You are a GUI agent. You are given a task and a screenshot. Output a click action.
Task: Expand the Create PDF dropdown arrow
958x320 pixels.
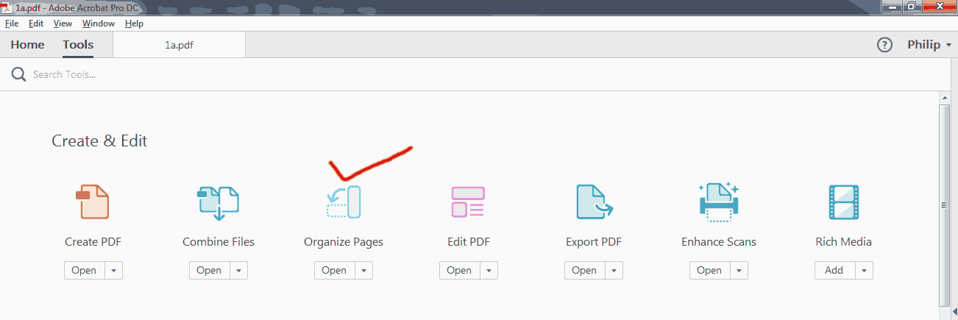point(113,270)
